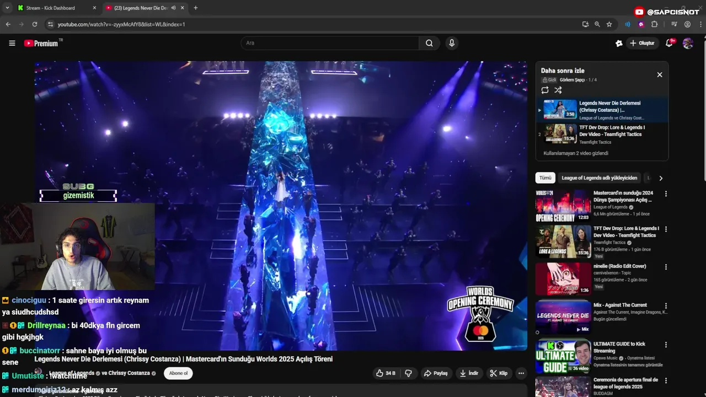Toggle playlist loop in Daha sonra izle
This screenshot has width=706, height=397.
[545, 90]
